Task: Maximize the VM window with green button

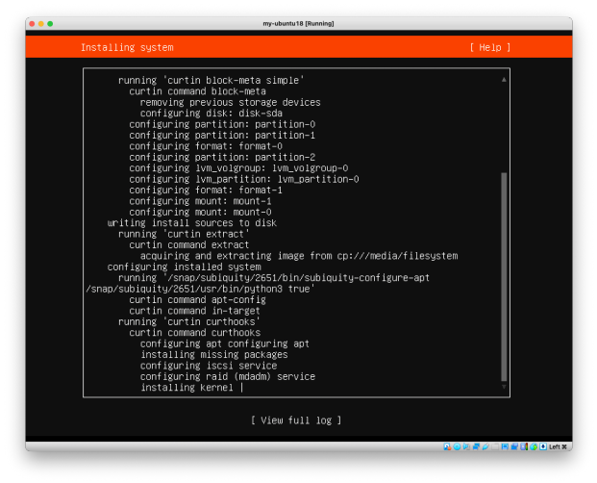Action: coord(50,24)
